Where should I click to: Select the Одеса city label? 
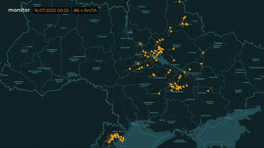click(x=134, y=124)
